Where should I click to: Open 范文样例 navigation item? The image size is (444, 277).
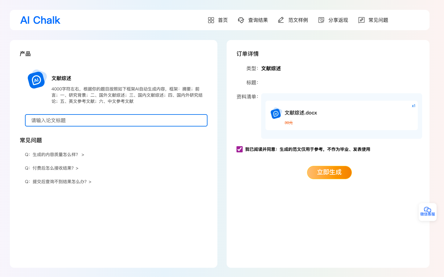pyautogui.click(x=298, y=20)
